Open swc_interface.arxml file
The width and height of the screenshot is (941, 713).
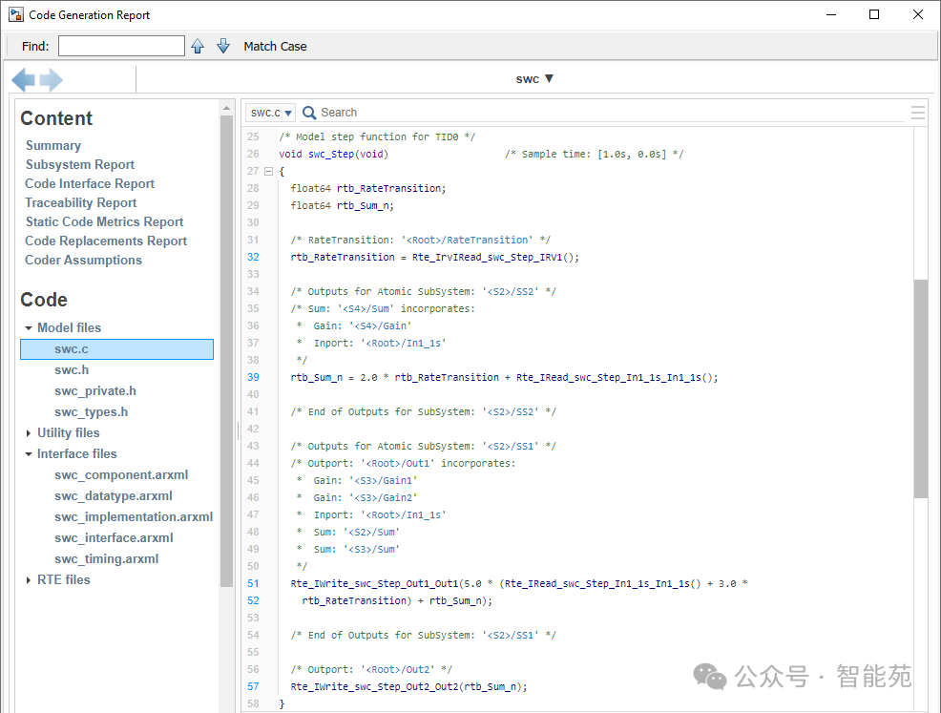click(114, 538)
